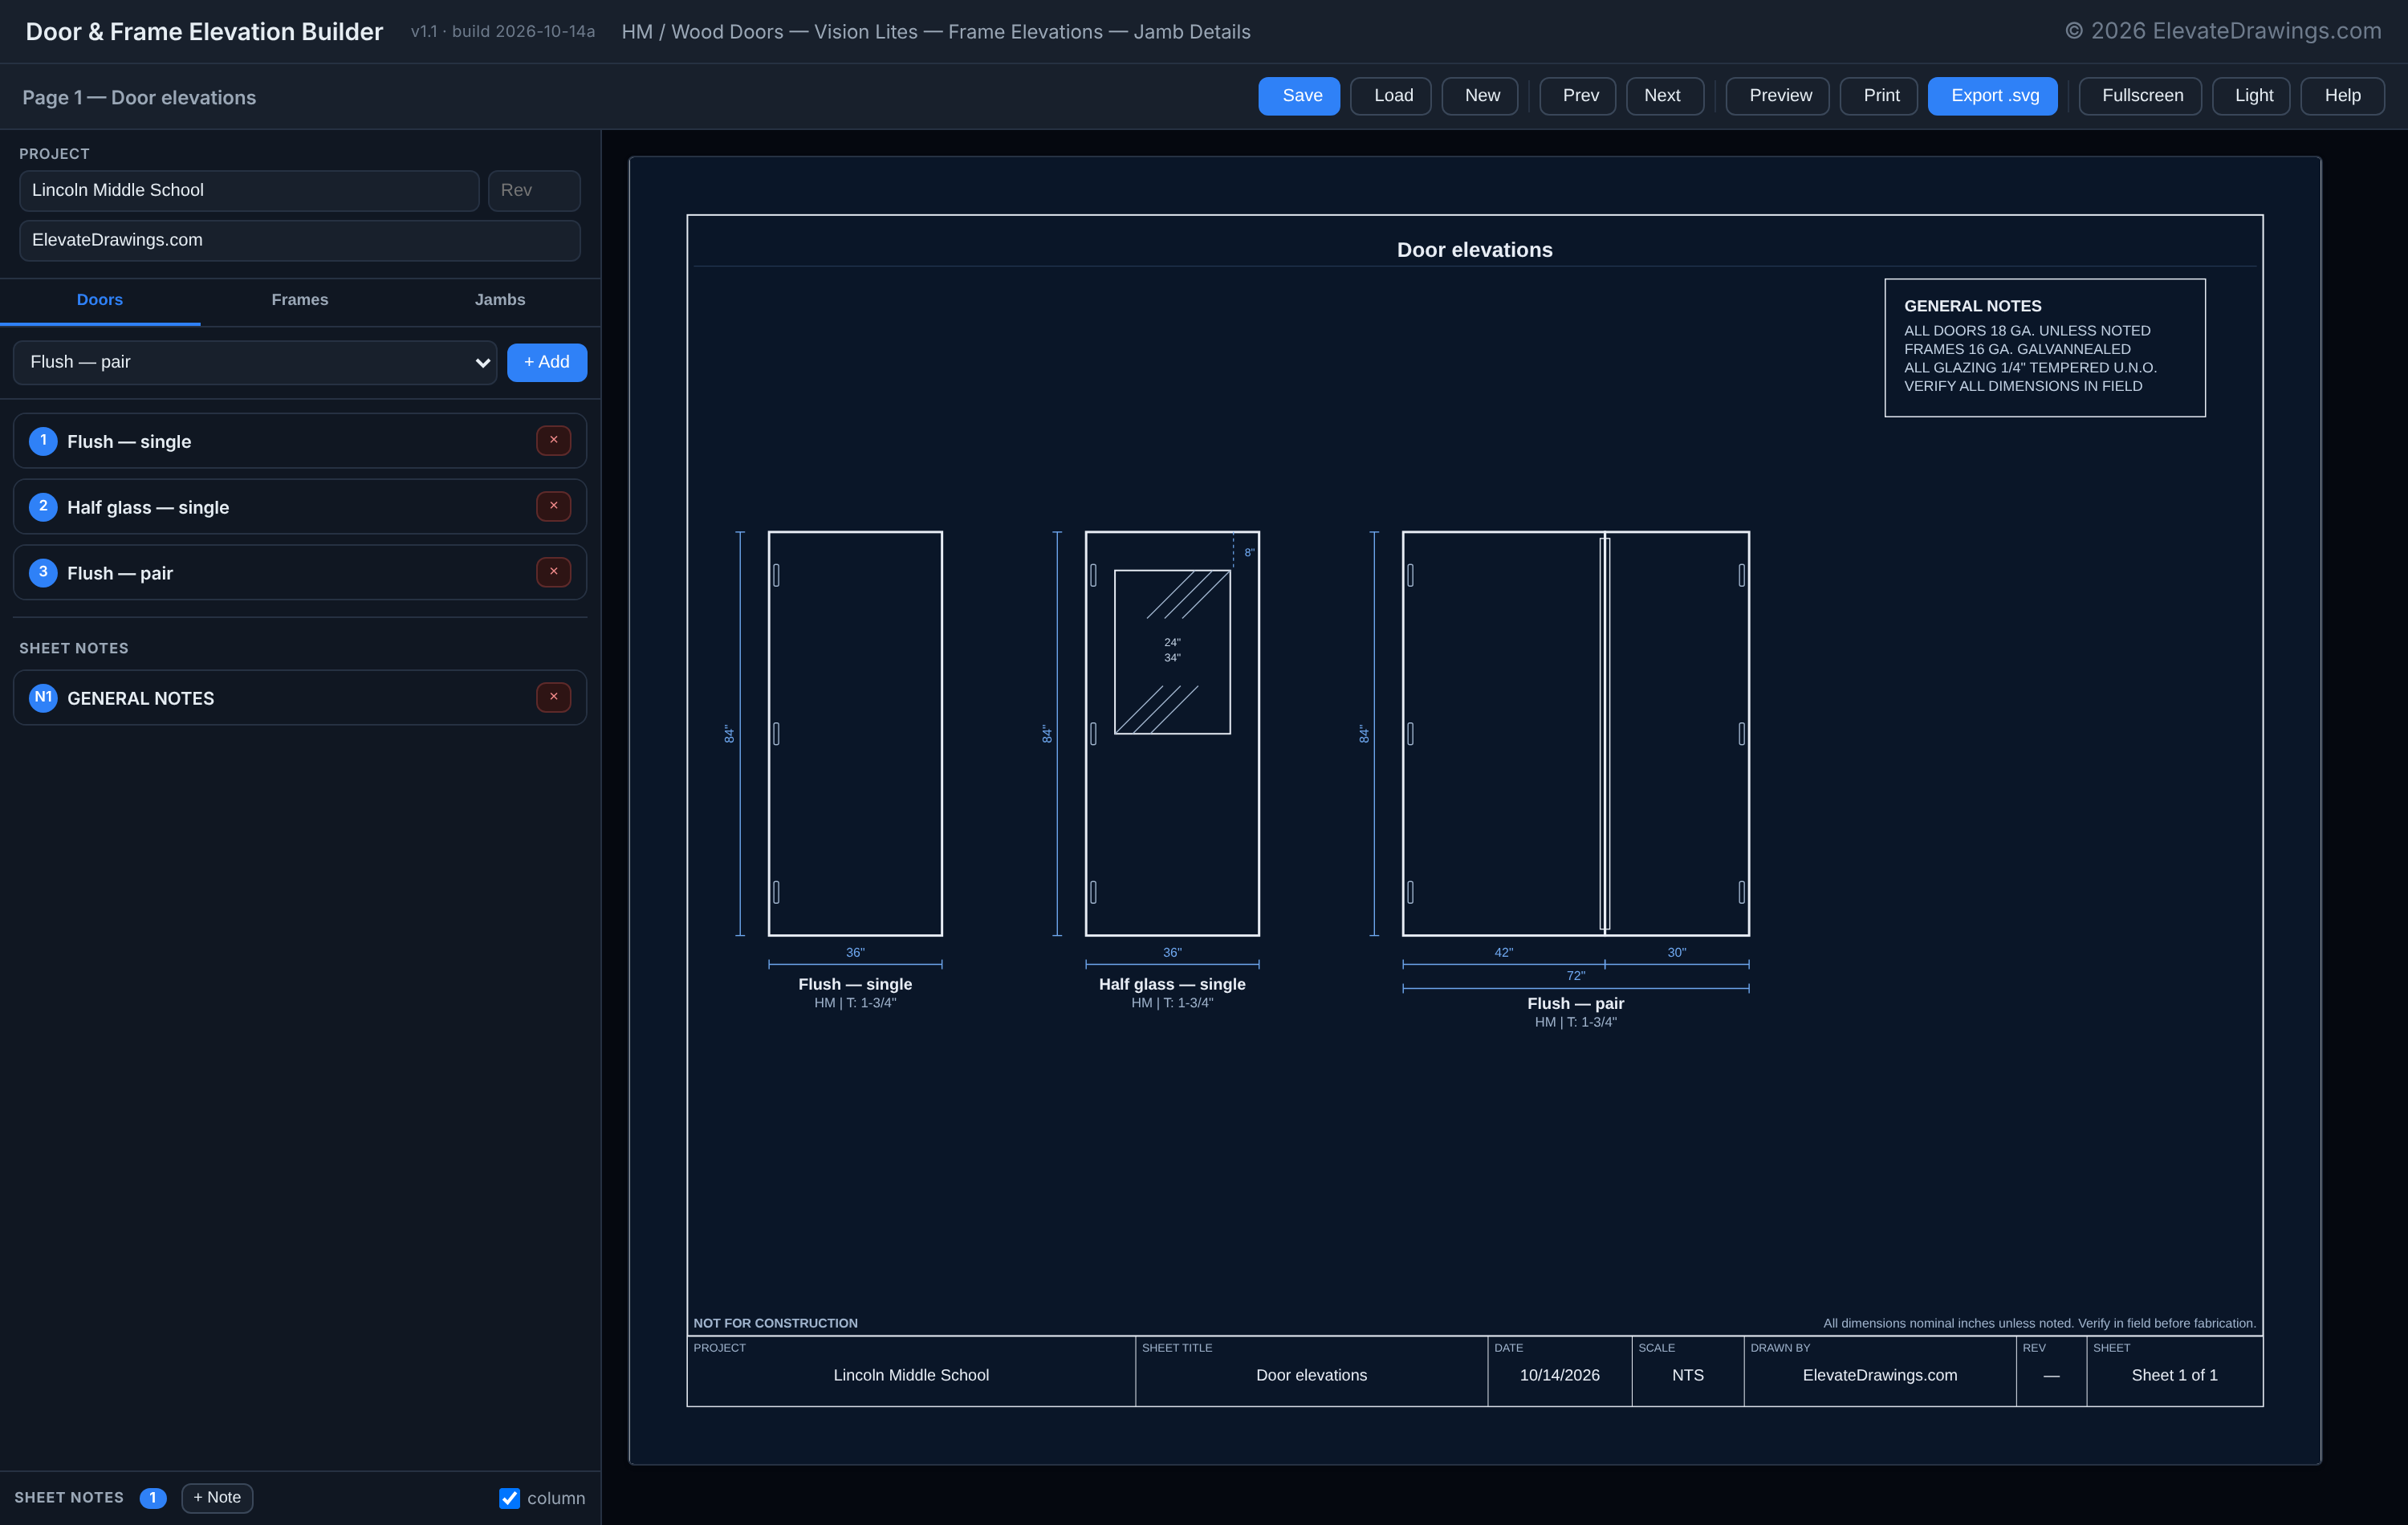Image resolution: width=2408 pixels, height=1525 pixels.
Task: Go to the Prev page
Action: [x=1578, y=96]
